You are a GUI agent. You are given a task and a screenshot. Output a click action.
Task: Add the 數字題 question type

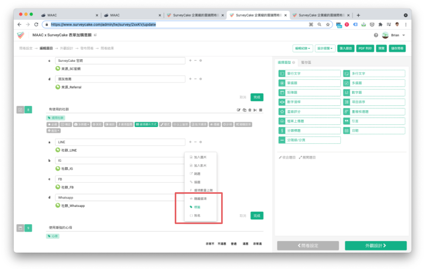pos(374,92)
